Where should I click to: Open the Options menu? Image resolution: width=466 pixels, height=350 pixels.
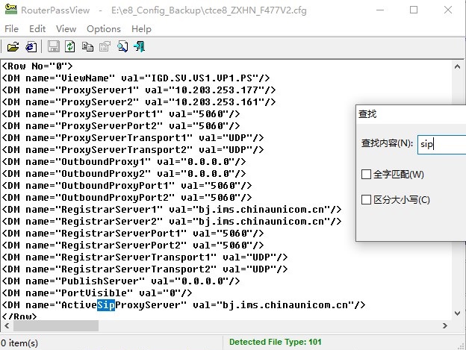pos(103,28)
